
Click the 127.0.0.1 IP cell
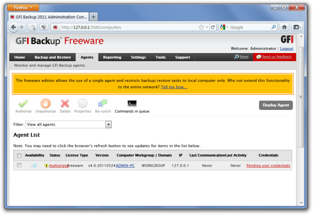180,166
